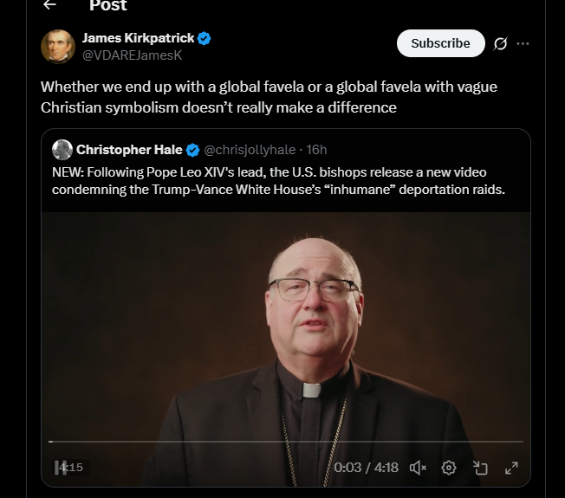This screenshot has height=498, width=565.
Task: Click Christopher Hale's verified badge
Action: (x=192, y=150)
